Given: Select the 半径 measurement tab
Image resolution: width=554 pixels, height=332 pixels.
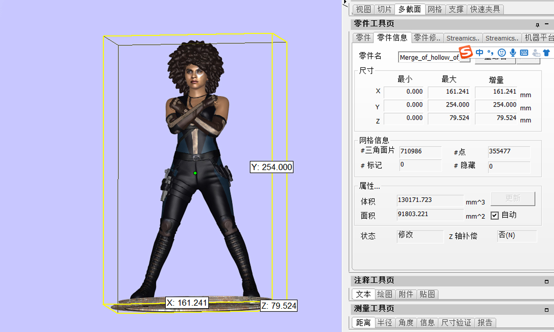Looking at the screenshot, I should pos(384,323).
